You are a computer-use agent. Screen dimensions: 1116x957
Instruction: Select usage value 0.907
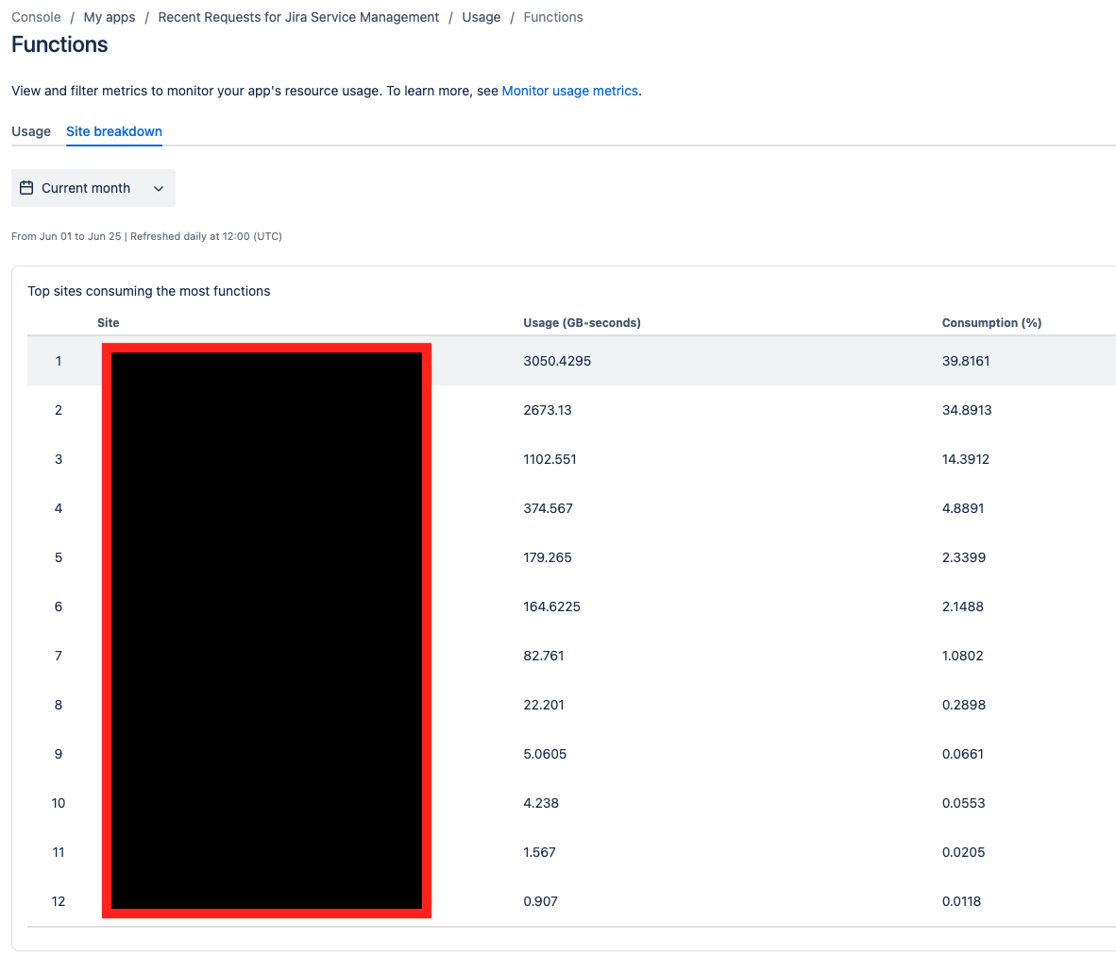540,901
